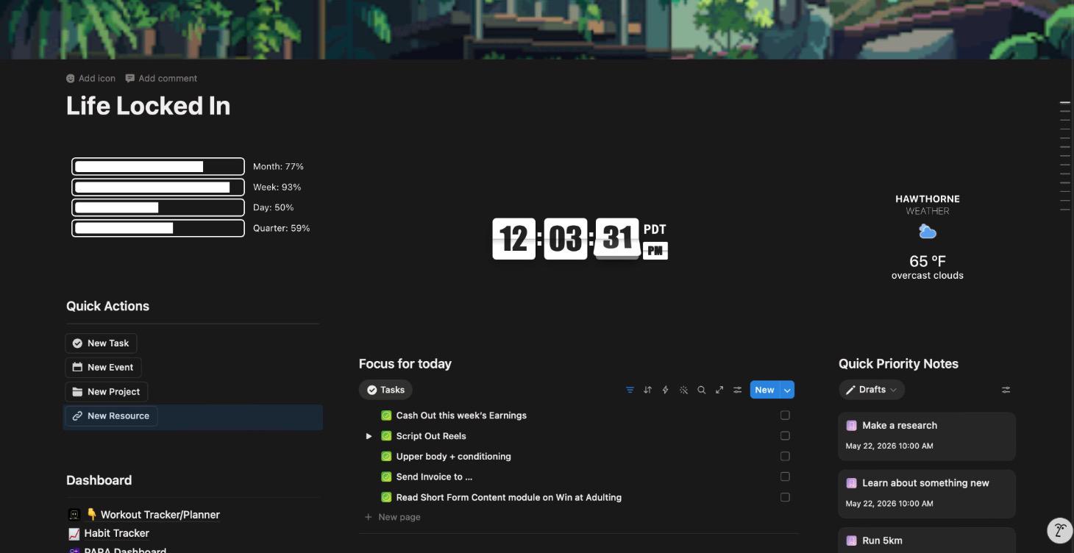Click the Add icon smiley

point(71,79)
